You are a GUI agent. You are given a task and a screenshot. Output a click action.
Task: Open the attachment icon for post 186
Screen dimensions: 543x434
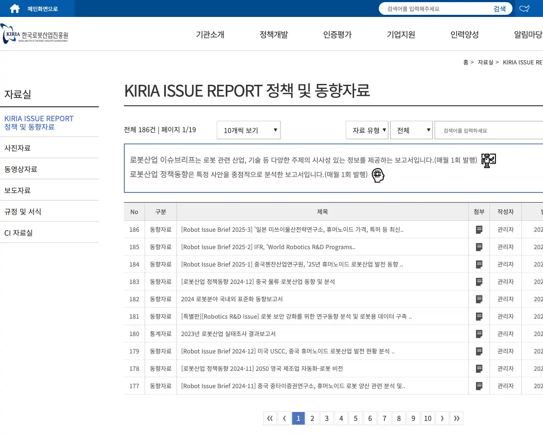coord(479,229)
